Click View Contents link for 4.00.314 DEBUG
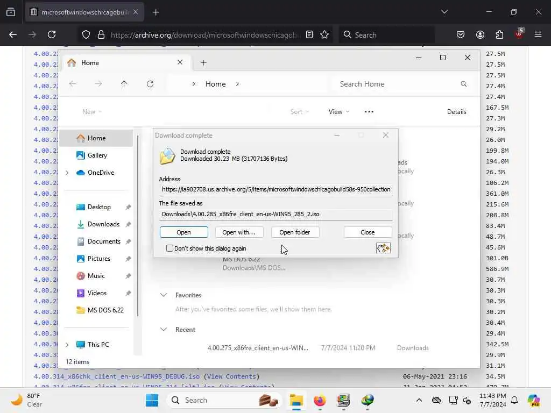Viewport: 551px width, 413px height. tap(231, 376)
